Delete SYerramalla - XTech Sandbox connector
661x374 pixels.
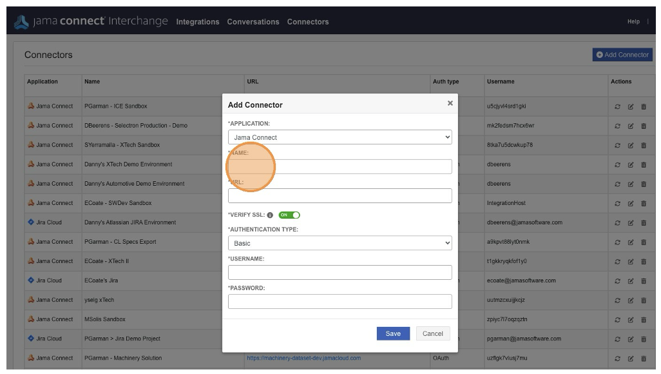point(644,145)
